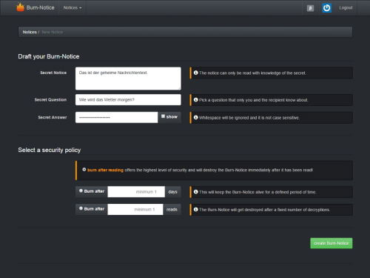Screen dimensions: 370x278
Task: Click the days unit addon label
Action: point(172,192)
